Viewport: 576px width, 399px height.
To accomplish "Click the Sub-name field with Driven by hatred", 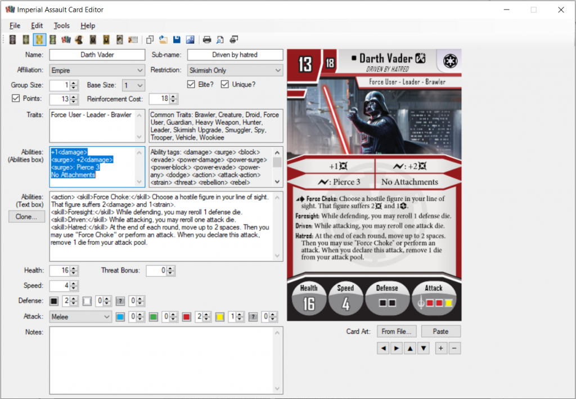I will click(235, 55).
